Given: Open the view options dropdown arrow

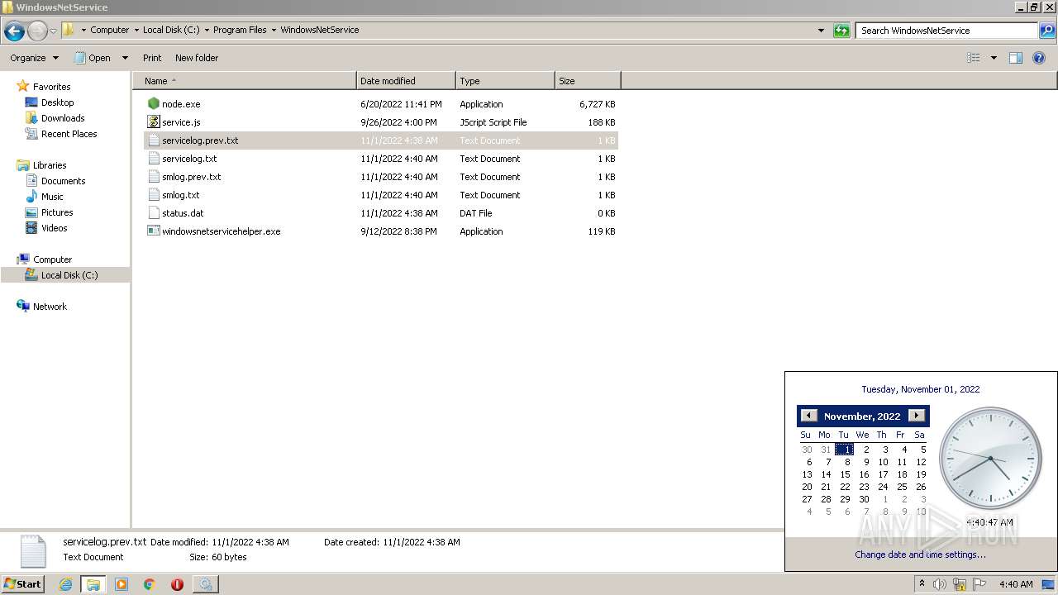Looking at the screenshot, I should pos(994,58).
